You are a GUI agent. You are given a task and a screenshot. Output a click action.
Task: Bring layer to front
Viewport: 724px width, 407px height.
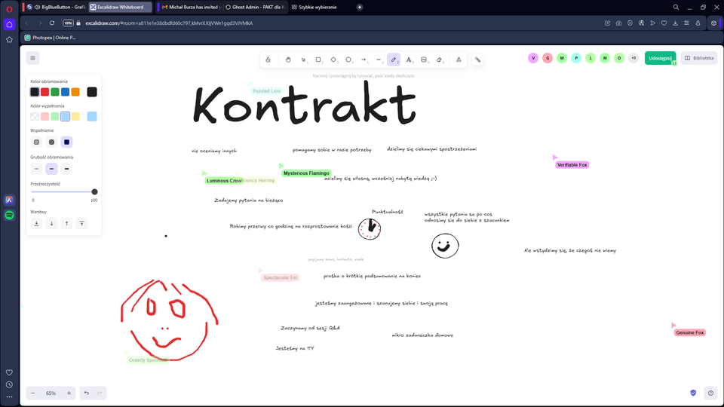point(81,223)
